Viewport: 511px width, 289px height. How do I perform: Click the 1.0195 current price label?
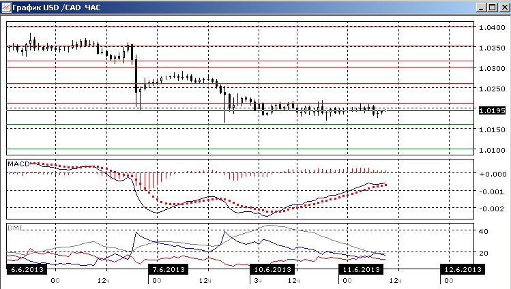(x=492, y=110)
